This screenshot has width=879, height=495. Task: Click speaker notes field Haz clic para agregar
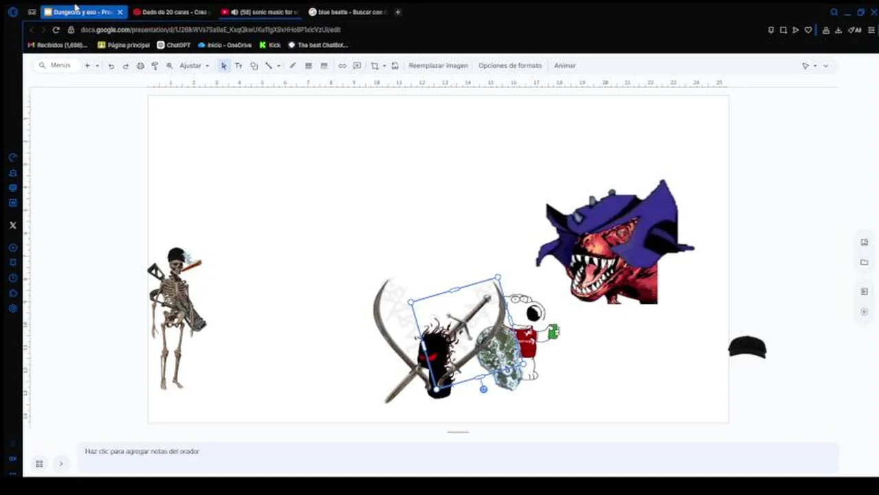click(457, 452)
